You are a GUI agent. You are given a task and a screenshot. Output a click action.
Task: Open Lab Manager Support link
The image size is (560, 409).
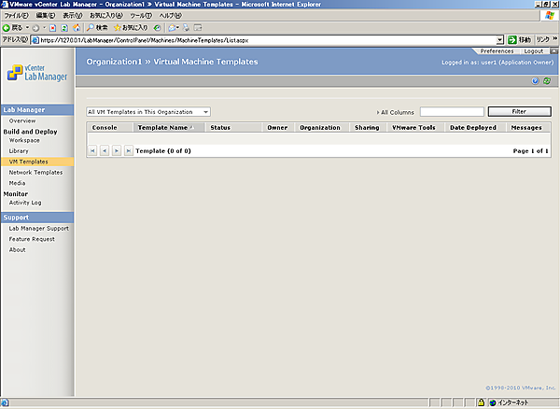[x=38, y=228]
